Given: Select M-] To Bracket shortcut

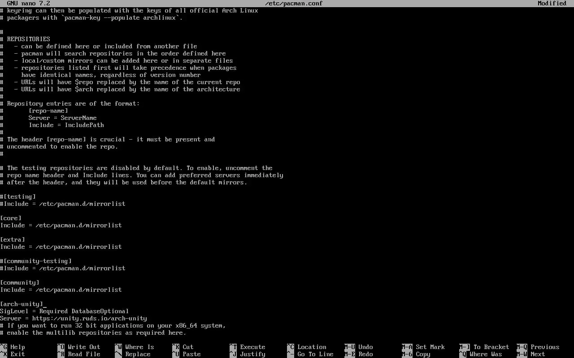Looking at the screenshot, I should pos(484,347).
